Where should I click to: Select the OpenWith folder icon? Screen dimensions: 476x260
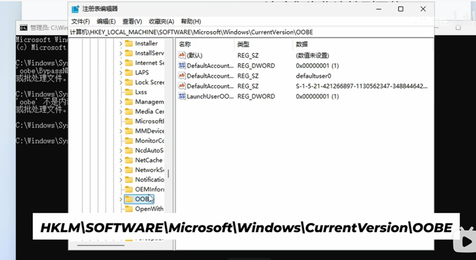129,209
